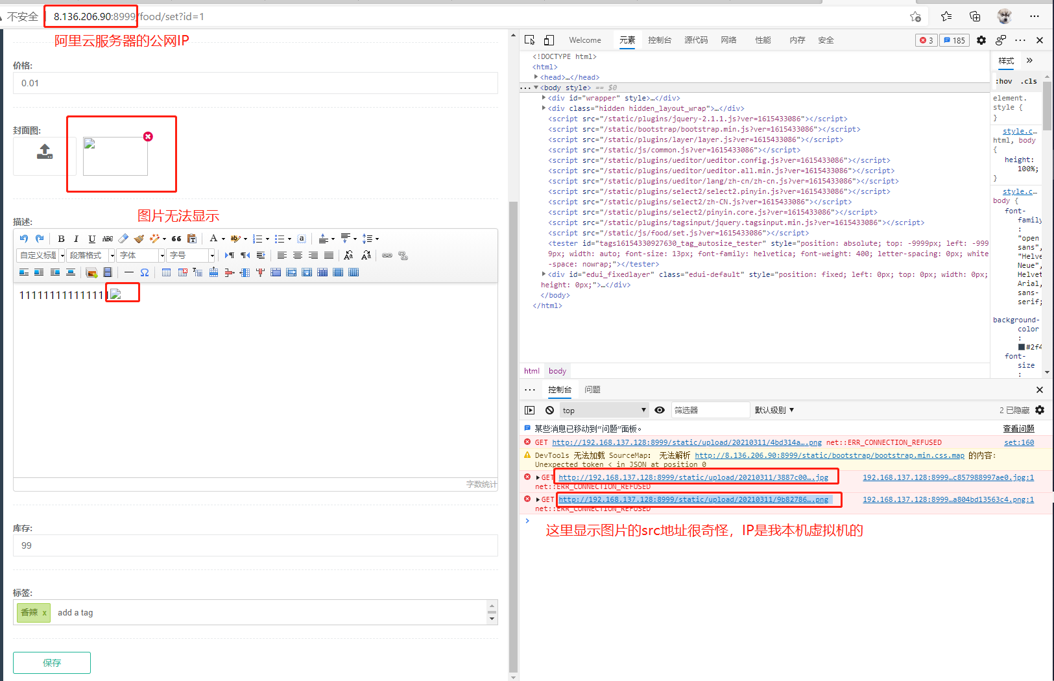Insert special character with omega icon
This screenshot has height=681, width=1054.
pyautogui.click(x=145, y=272)
